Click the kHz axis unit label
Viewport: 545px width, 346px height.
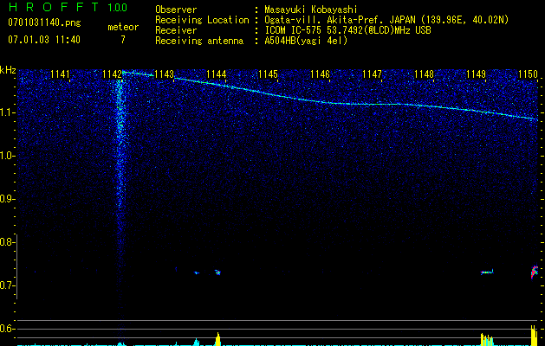pos(8,70)
